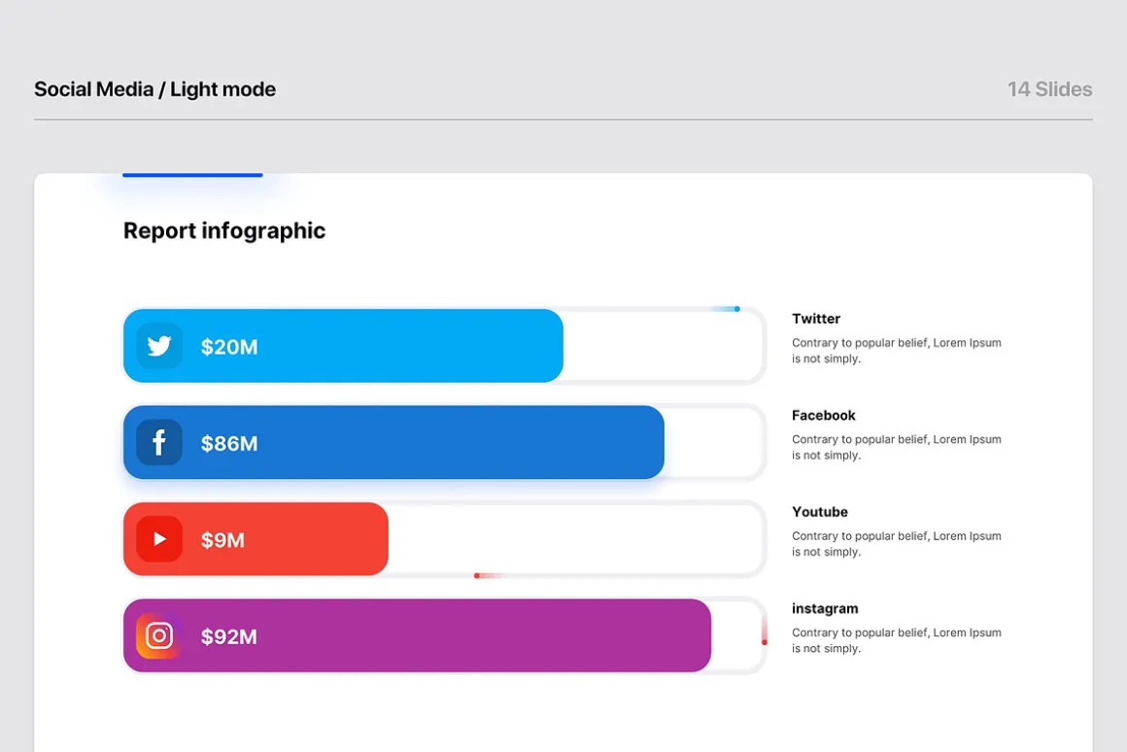Screen dimensions: 1127x752
Task: Select the $92M value label
Action: 229,636
